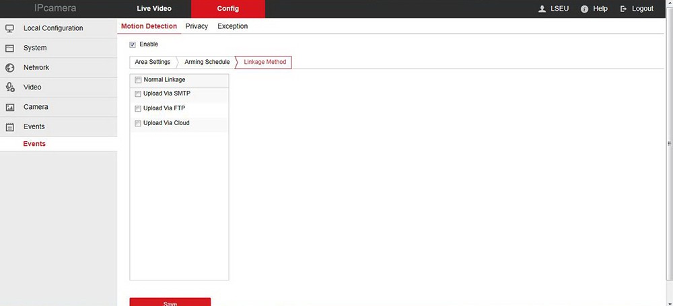Image resolution: width=673 pixels, height=306 pixels.
Task: Click the vertical page scrollbar
Action: point(669,143)
